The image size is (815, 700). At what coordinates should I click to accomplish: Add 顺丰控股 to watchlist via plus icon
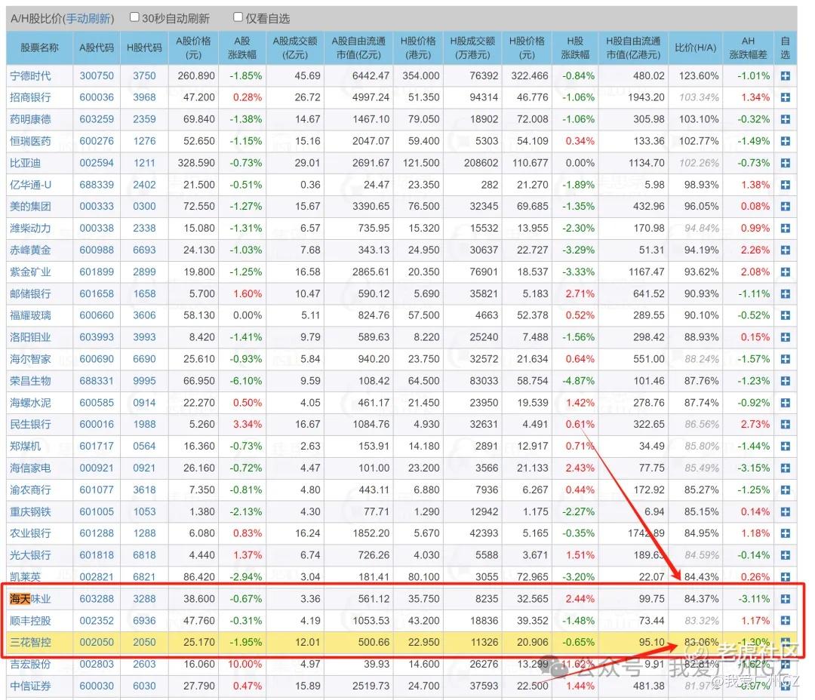(x=785, y=621)
